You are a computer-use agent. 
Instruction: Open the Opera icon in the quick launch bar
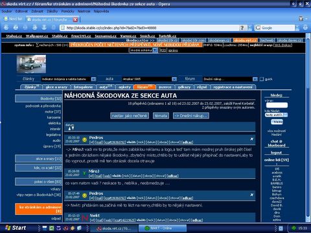(66, 228)
